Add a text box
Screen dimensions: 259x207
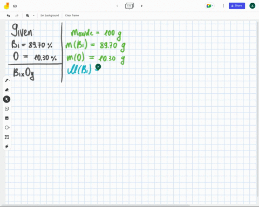7,137
